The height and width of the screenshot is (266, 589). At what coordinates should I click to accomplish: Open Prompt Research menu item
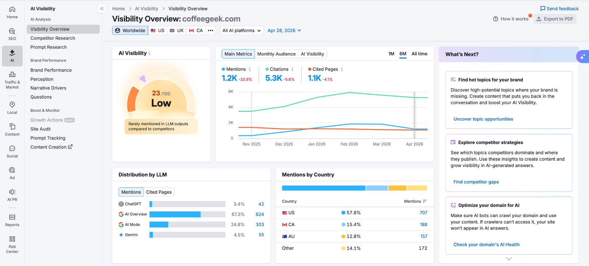63,47
